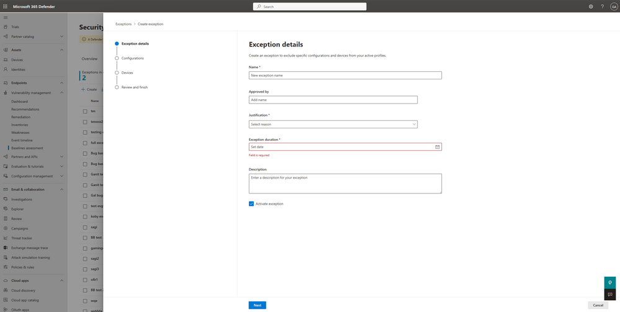Click the Approved by input field
620x312 pixels.
pos(333,100)
